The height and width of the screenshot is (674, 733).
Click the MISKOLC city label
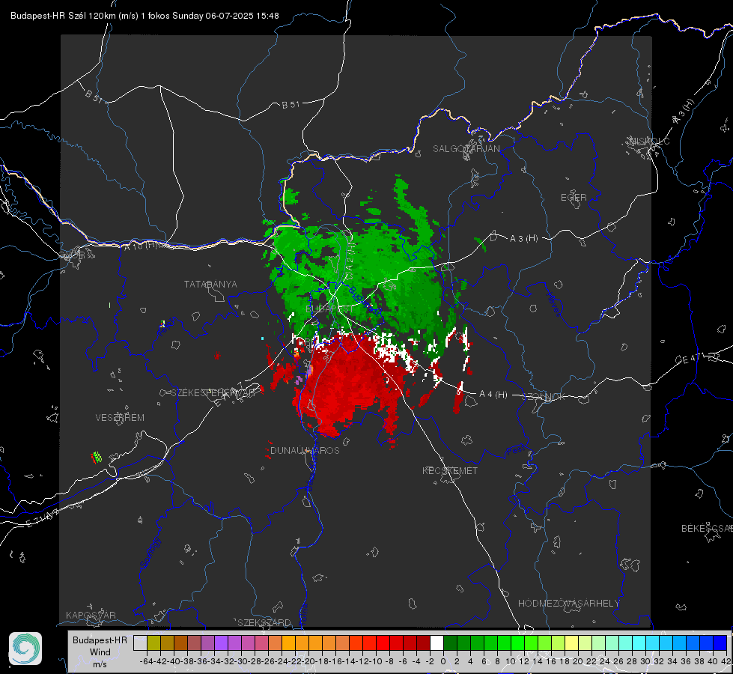(649, 141)
